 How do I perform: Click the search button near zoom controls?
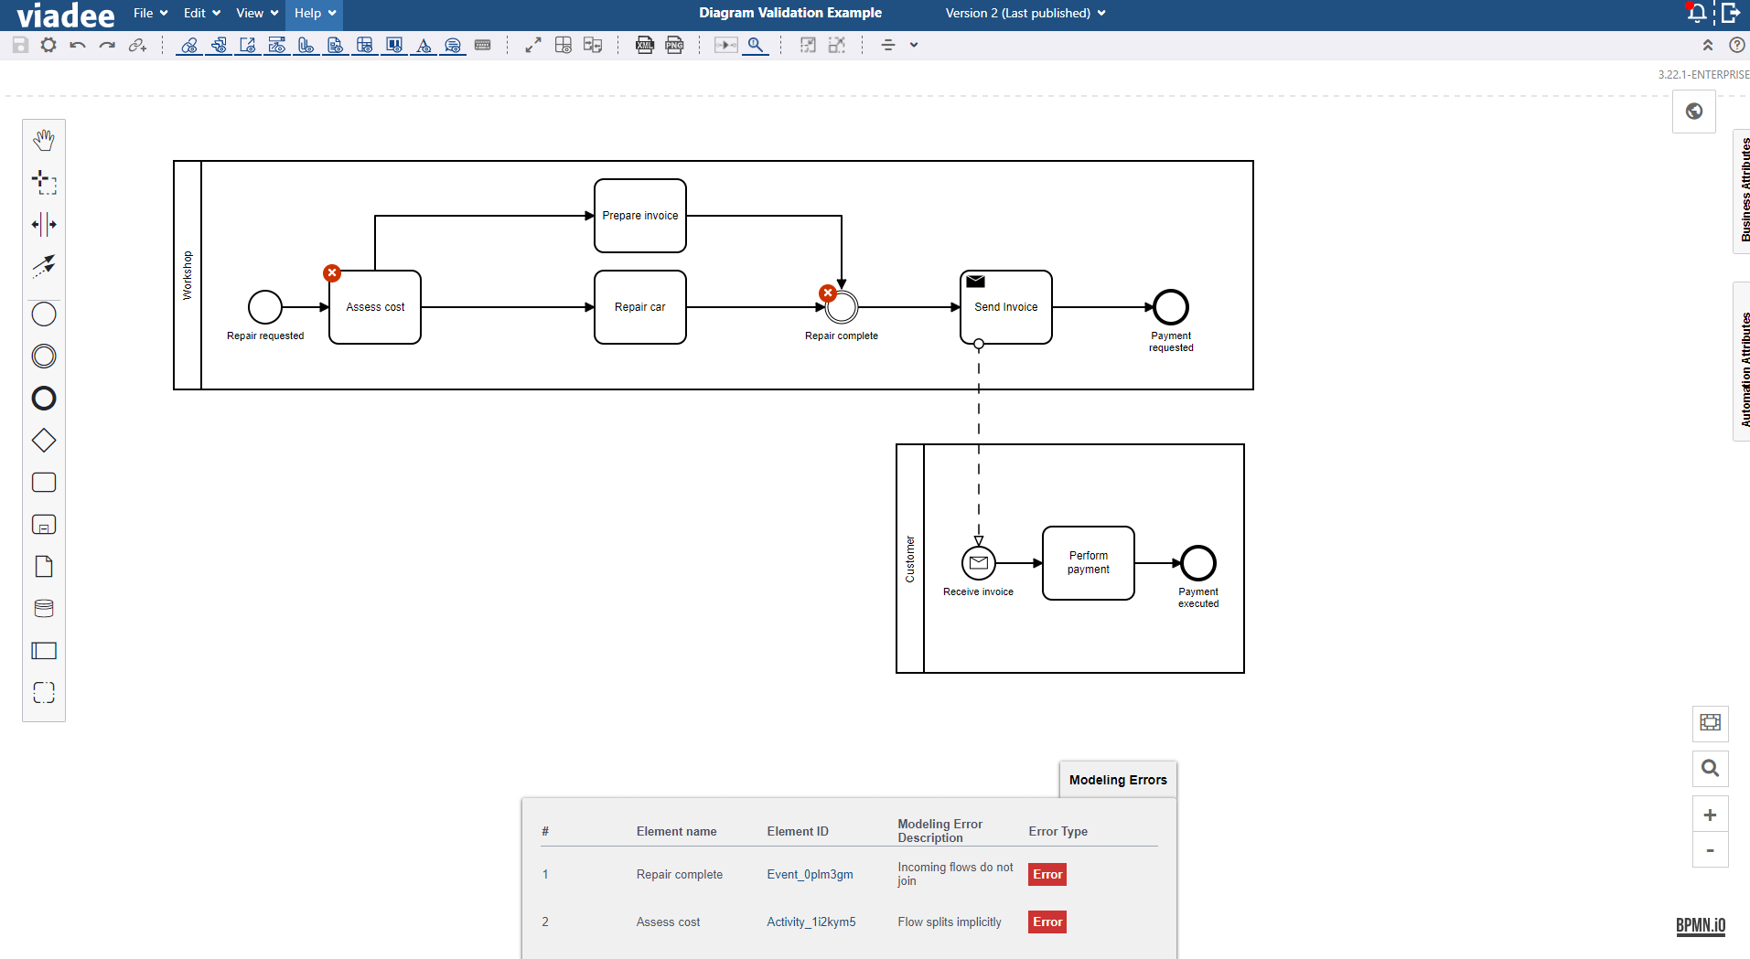(1710, 768)
